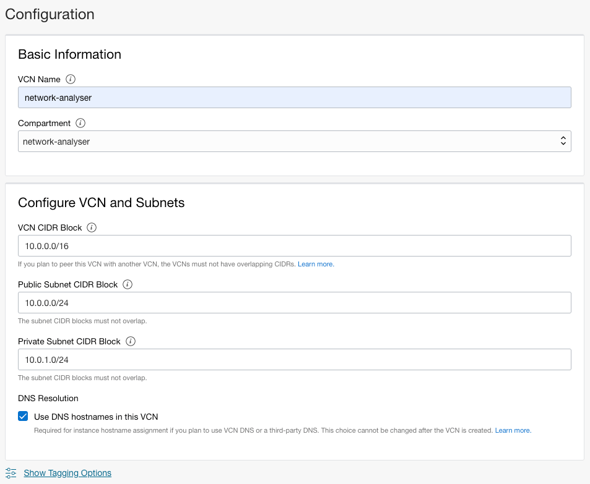Open the VCN CIDR Block info tooltip icon
590x484 pixels.
(x=92, y=227)
